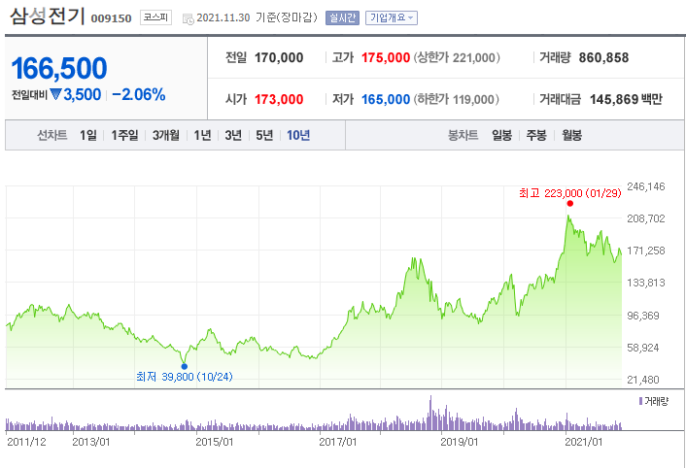Click the 2021/01 x-axis label
This screenshot has height=468, width=686.
[584, 442]
